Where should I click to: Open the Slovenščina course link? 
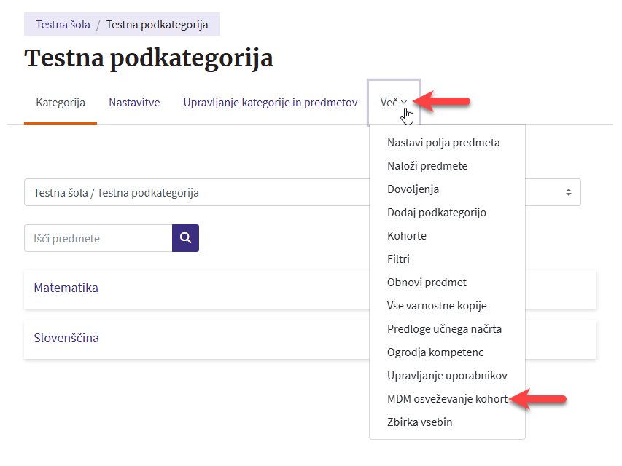pyautogui.click(x=66, y=339)
